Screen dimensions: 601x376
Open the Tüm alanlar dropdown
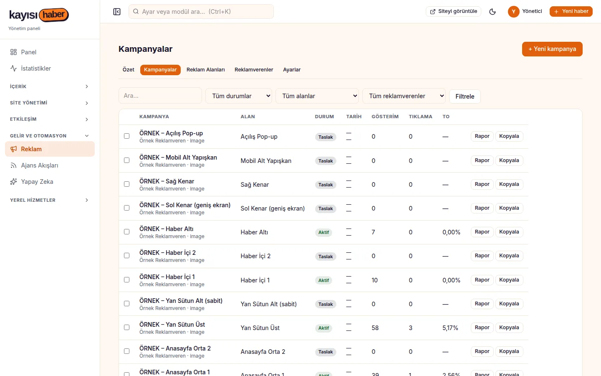click(x=317, y=96)
